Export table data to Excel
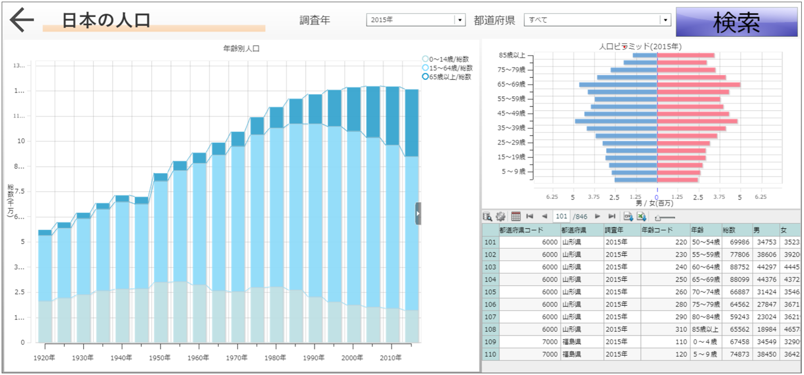 pos(641,216)
